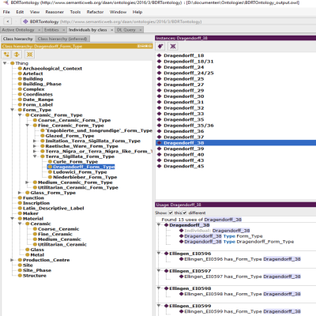The height and width of the screenshot is (316, 316).
Task: Toggle the 'this' checkbox in Usage panel
Action: [x=171, y=213]
